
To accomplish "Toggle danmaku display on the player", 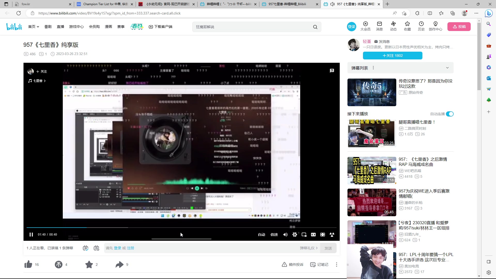I will click(x=86, y=248).
